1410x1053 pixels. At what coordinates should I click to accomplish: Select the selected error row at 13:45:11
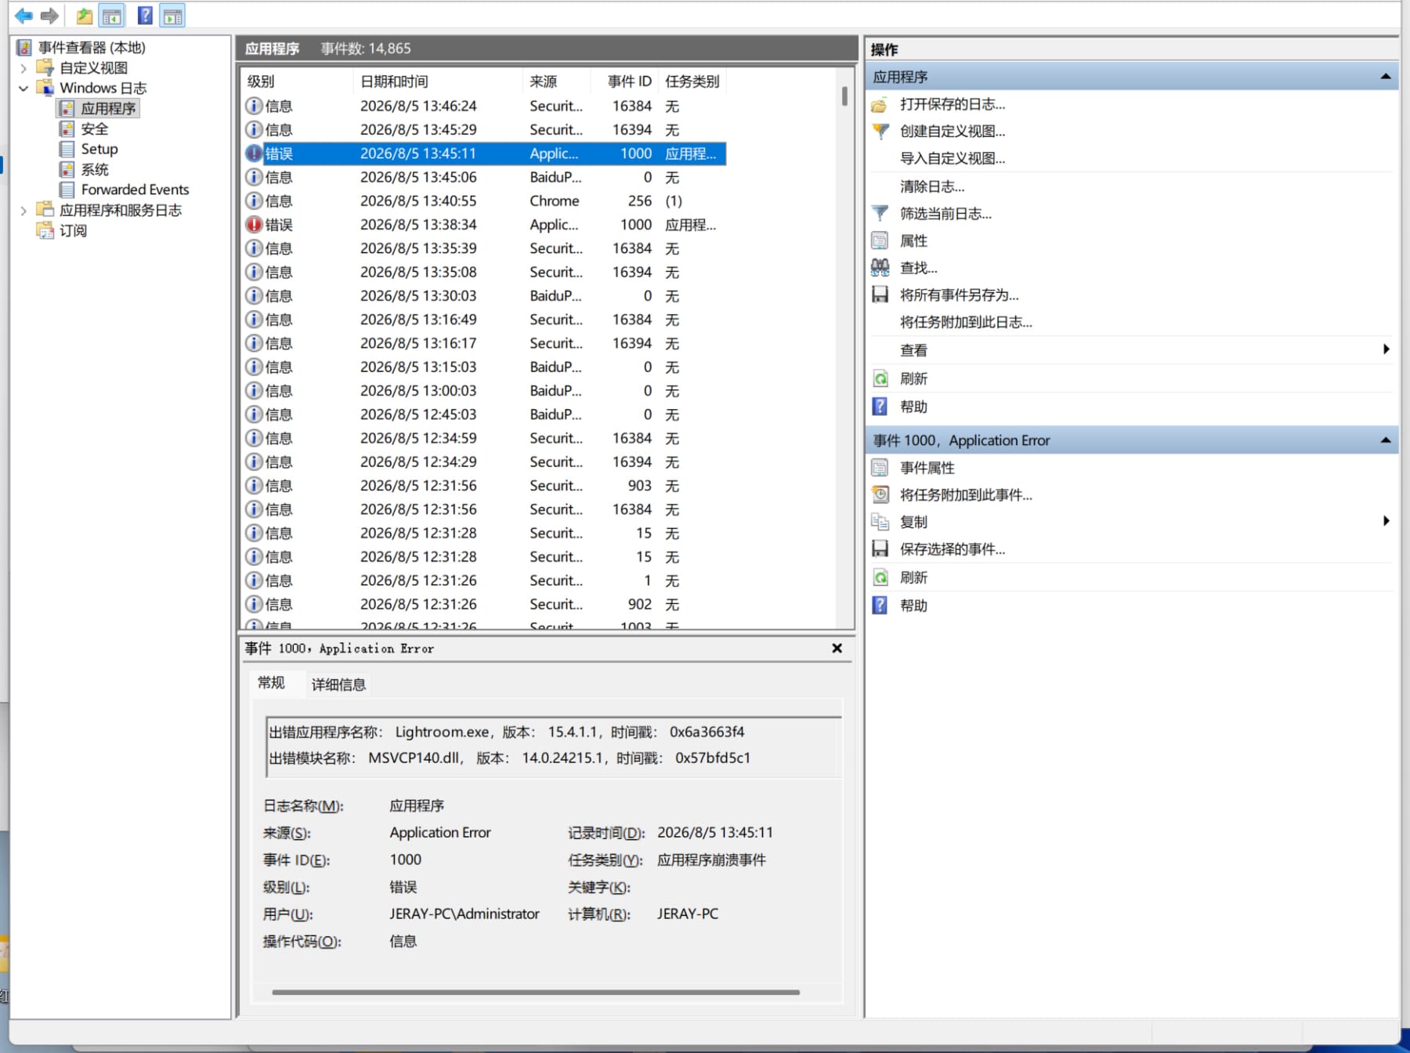click(484, 154)
